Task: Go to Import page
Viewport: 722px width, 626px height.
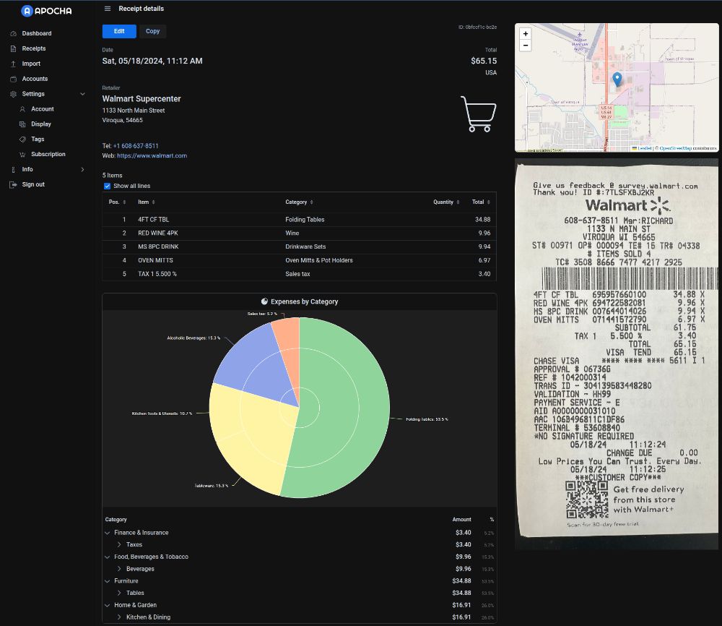Action: (x=31, y=64)
